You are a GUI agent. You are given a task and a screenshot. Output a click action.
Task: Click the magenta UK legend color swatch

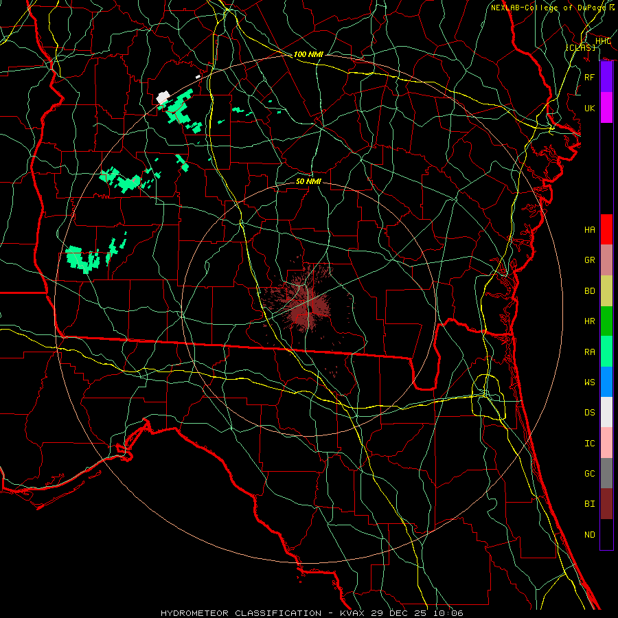pyautogui.click(x=606, y=108)
